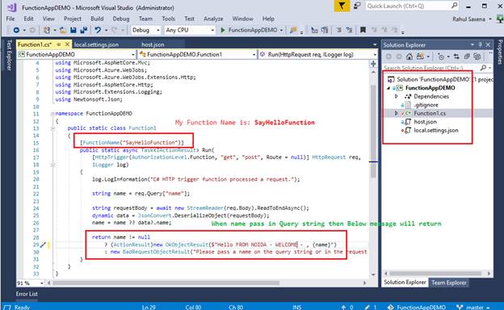Click the Show All Files icon in Solution Explorer

tap(477, 57)
